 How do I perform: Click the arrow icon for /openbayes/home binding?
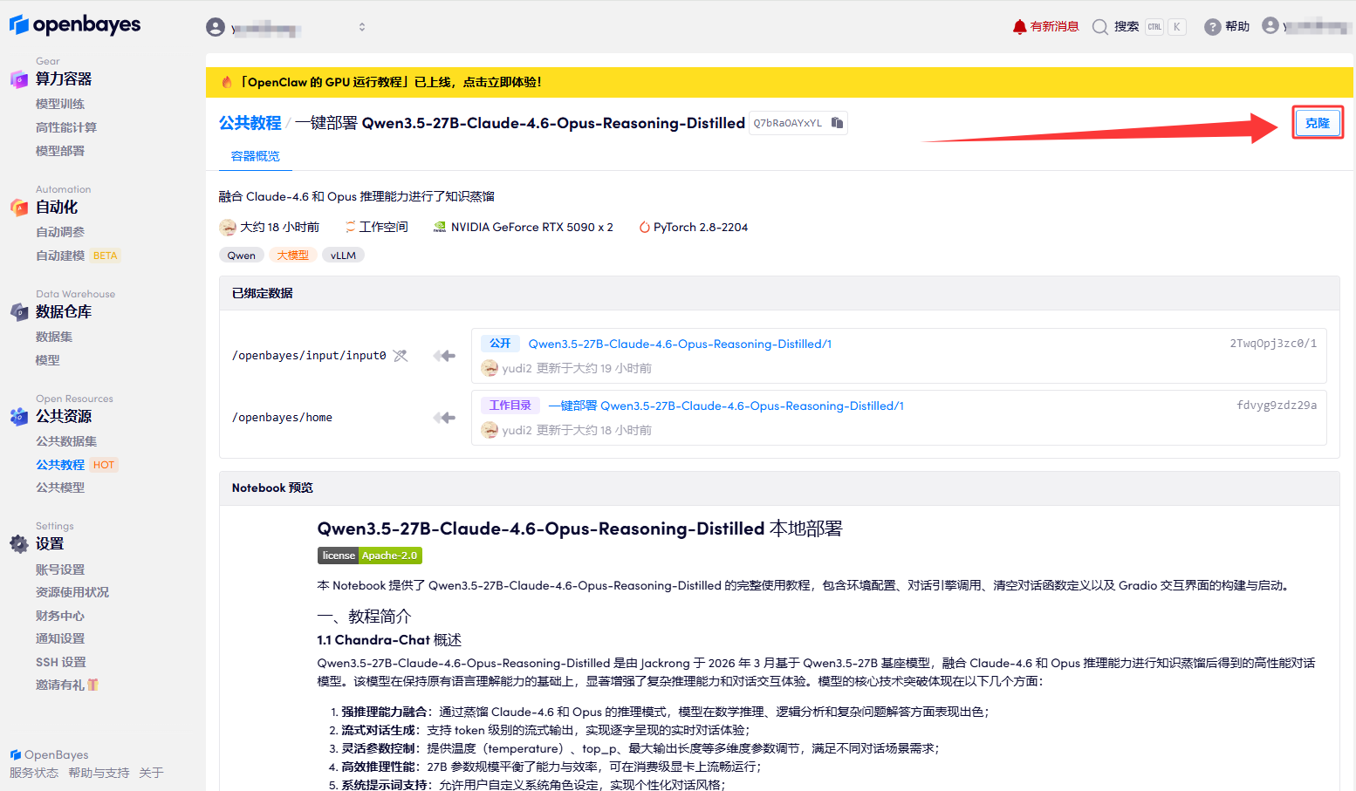445,418
